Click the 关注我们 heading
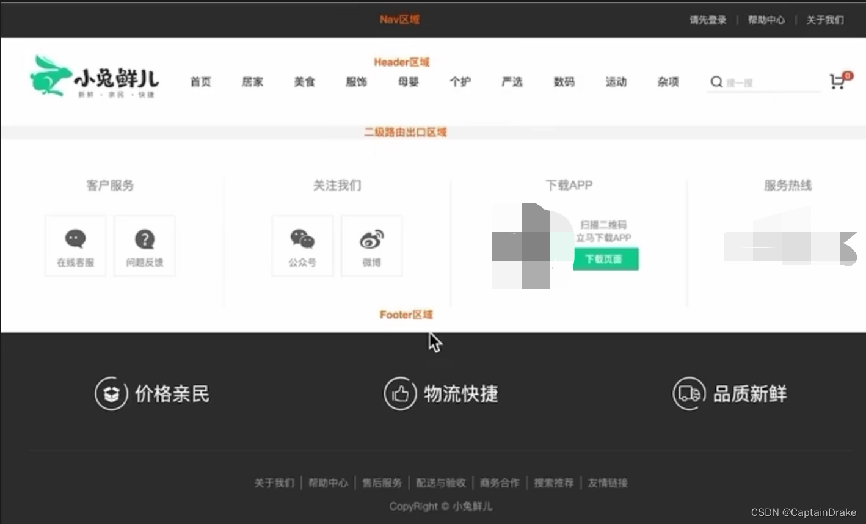Screen dimensions: 866x524 [x=337, y=185]
